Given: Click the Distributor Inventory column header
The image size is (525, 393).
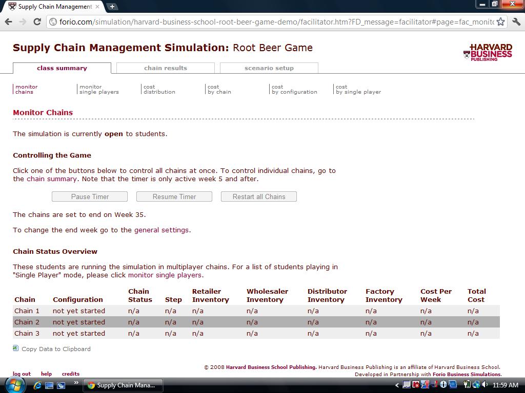Looking at the screenshot, I should click(327, 295).
